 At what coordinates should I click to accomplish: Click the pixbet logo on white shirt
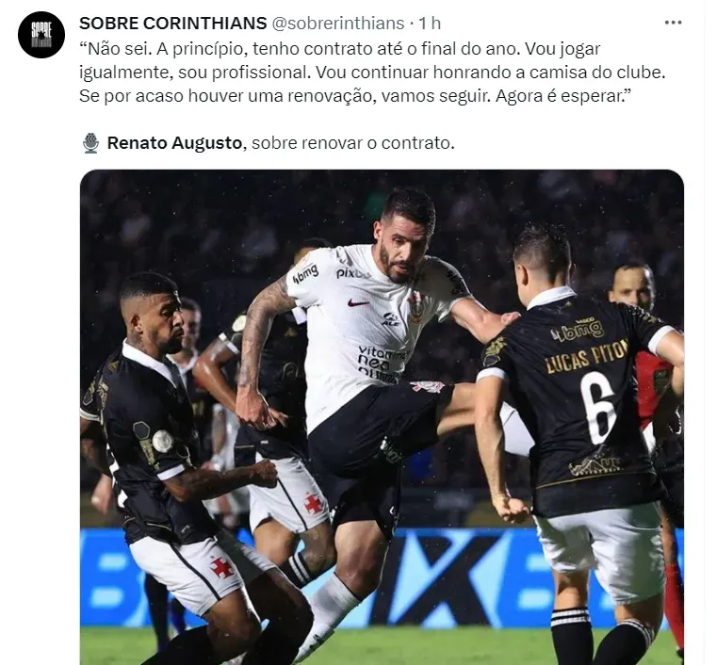352,272
